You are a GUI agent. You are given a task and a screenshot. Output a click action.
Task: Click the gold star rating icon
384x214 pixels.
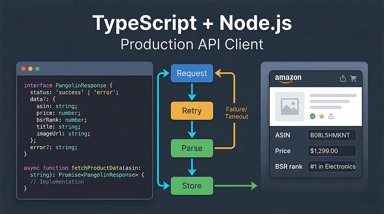(x=322, y=116)
